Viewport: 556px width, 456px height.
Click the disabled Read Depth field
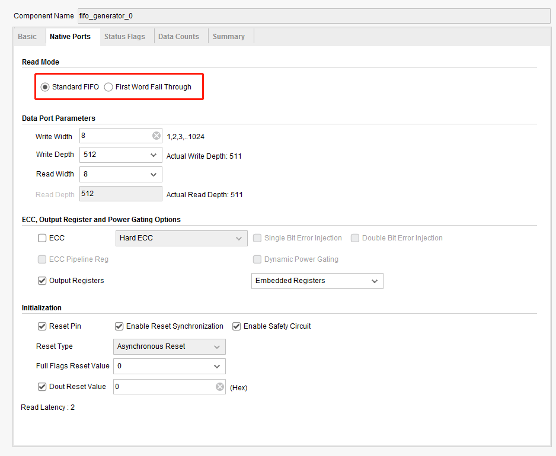[x=120, y=194]
